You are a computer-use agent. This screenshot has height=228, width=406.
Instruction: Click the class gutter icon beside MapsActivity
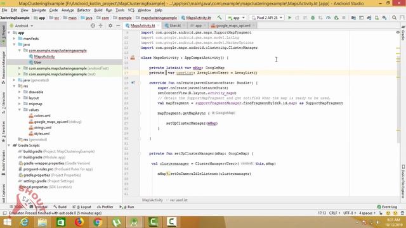[133, 58]
